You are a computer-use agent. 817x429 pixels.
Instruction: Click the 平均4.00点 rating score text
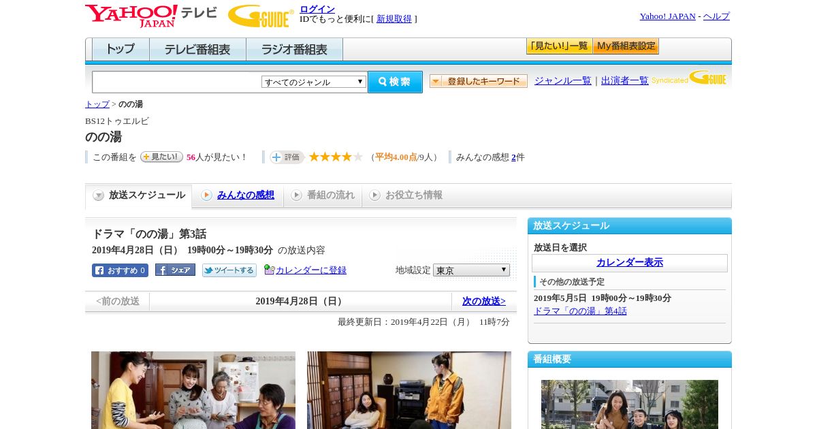tap(396, 157)
